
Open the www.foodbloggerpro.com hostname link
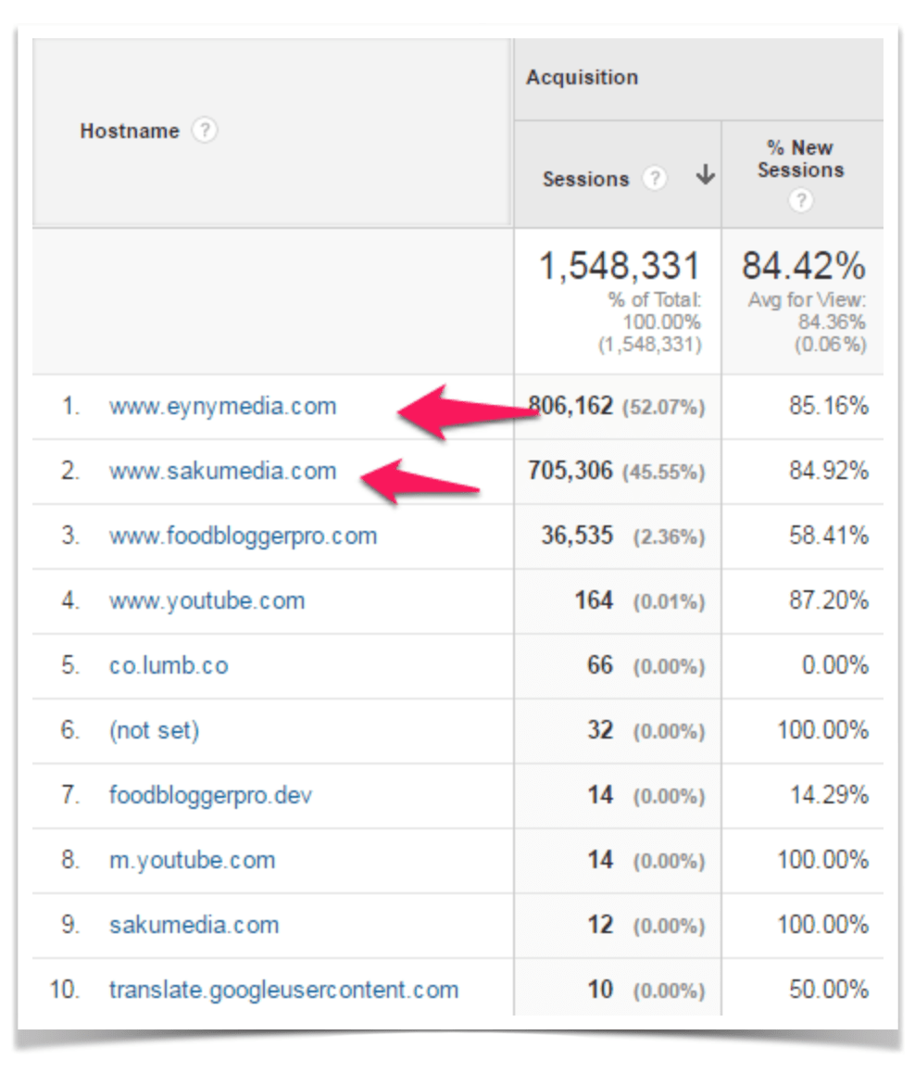tap(243, 536)
